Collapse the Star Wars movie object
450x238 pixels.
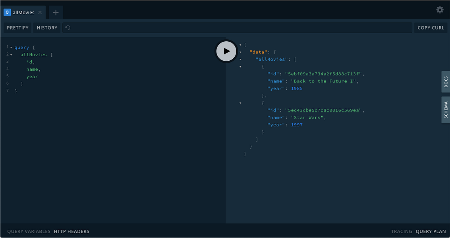(x=240, y=103)
